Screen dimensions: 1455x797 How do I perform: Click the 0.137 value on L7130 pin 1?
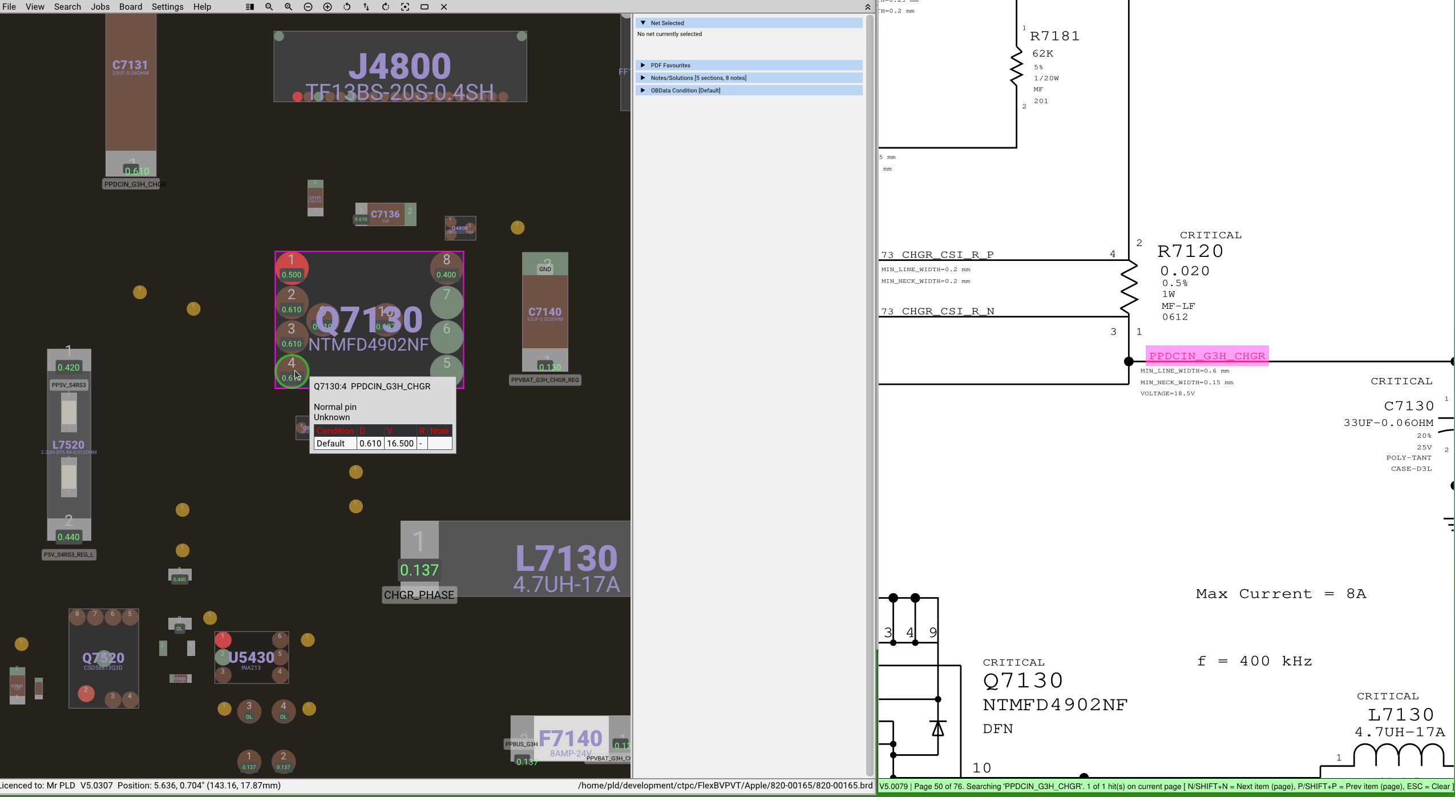[x=419, y=570]
